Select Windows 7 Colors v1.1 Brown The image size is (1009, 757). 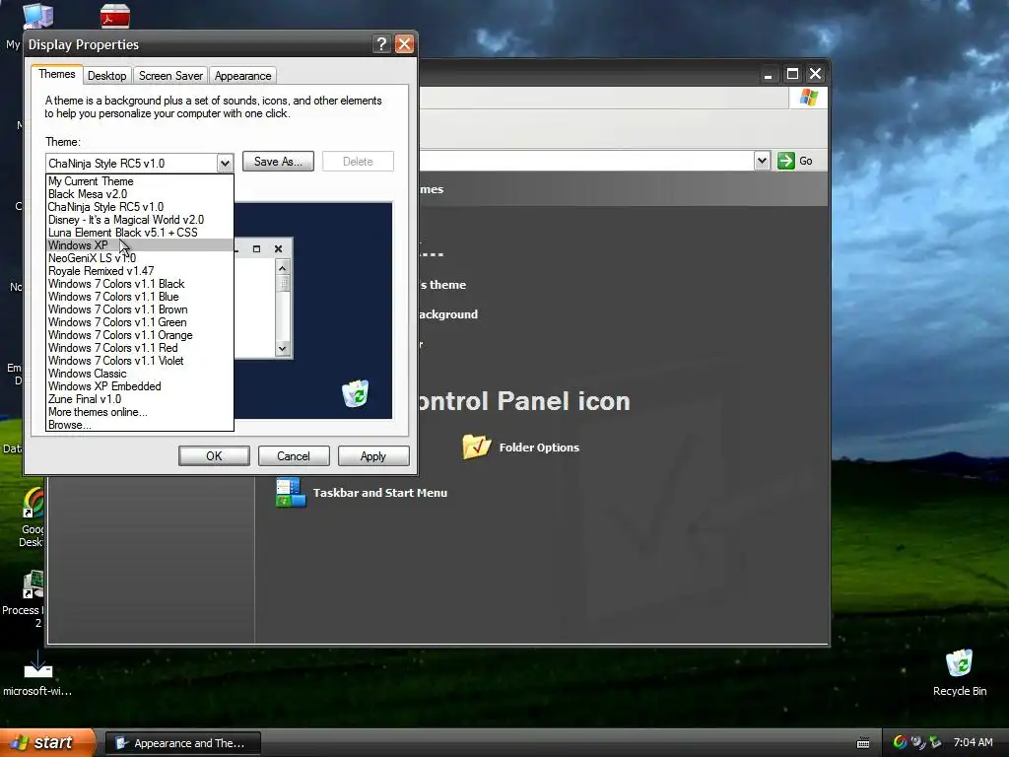pyautogui.click(x=140, y=310)
